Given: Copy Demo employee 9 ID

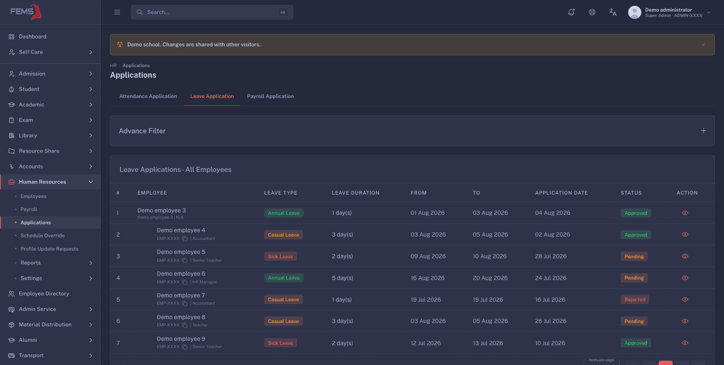Looking at the screenshot, I should coord(185,347).
